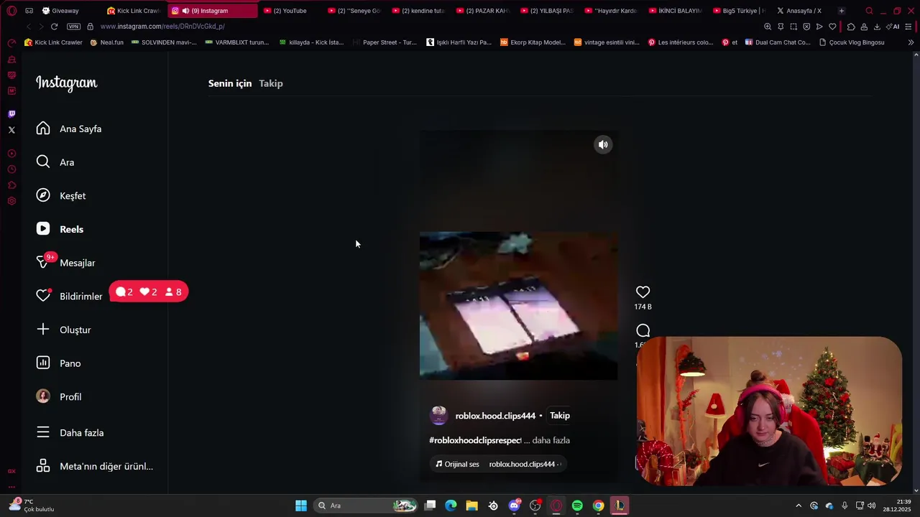Show hidden system tray icons
This screenshot has width=920, height=517.
pyautogui.click(x=798, y=506)
